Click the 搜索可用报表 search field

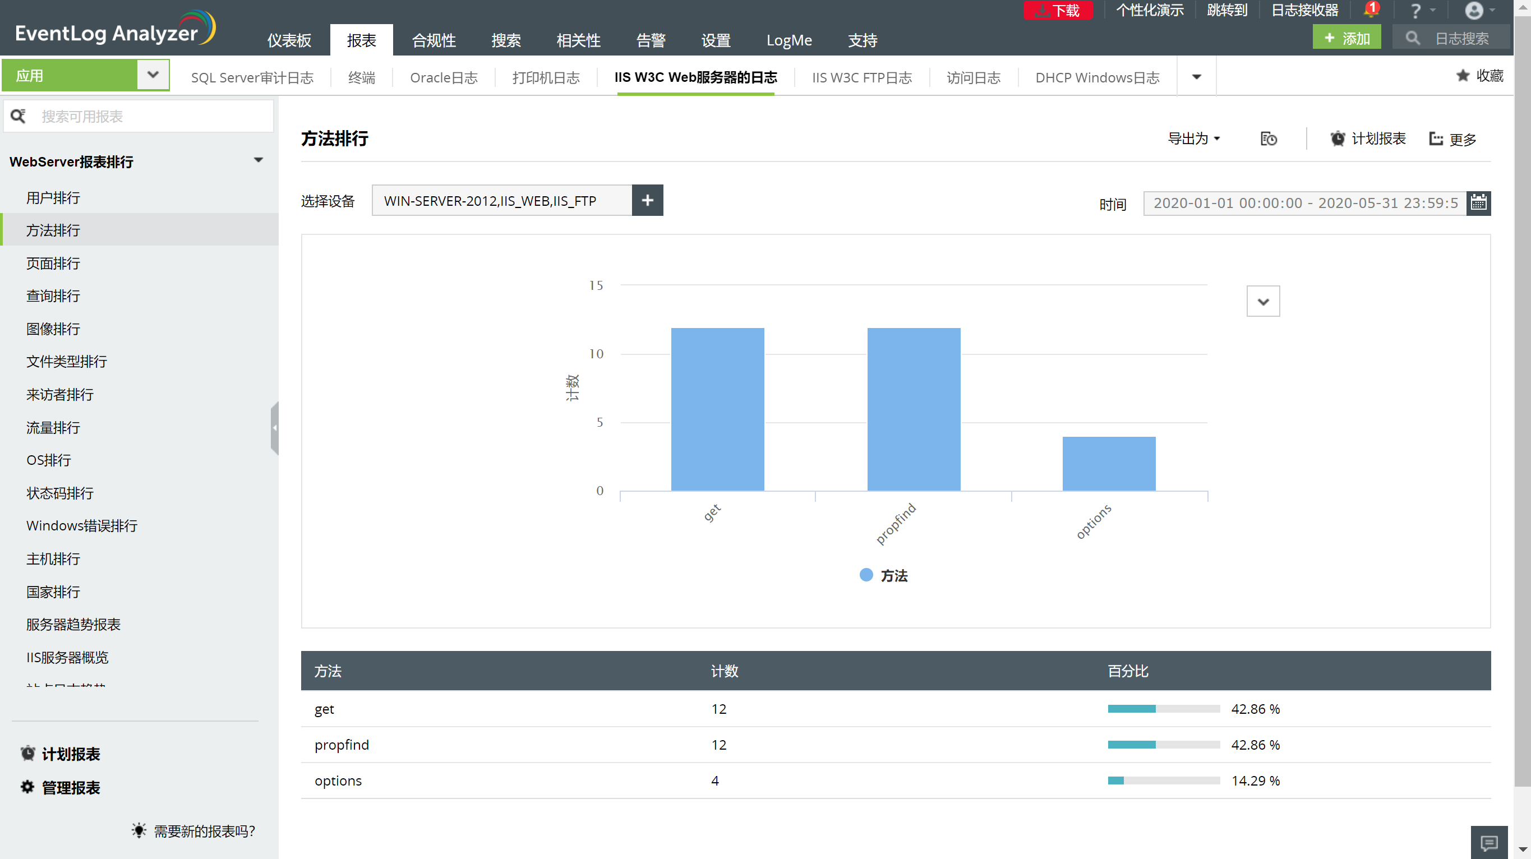155,117
